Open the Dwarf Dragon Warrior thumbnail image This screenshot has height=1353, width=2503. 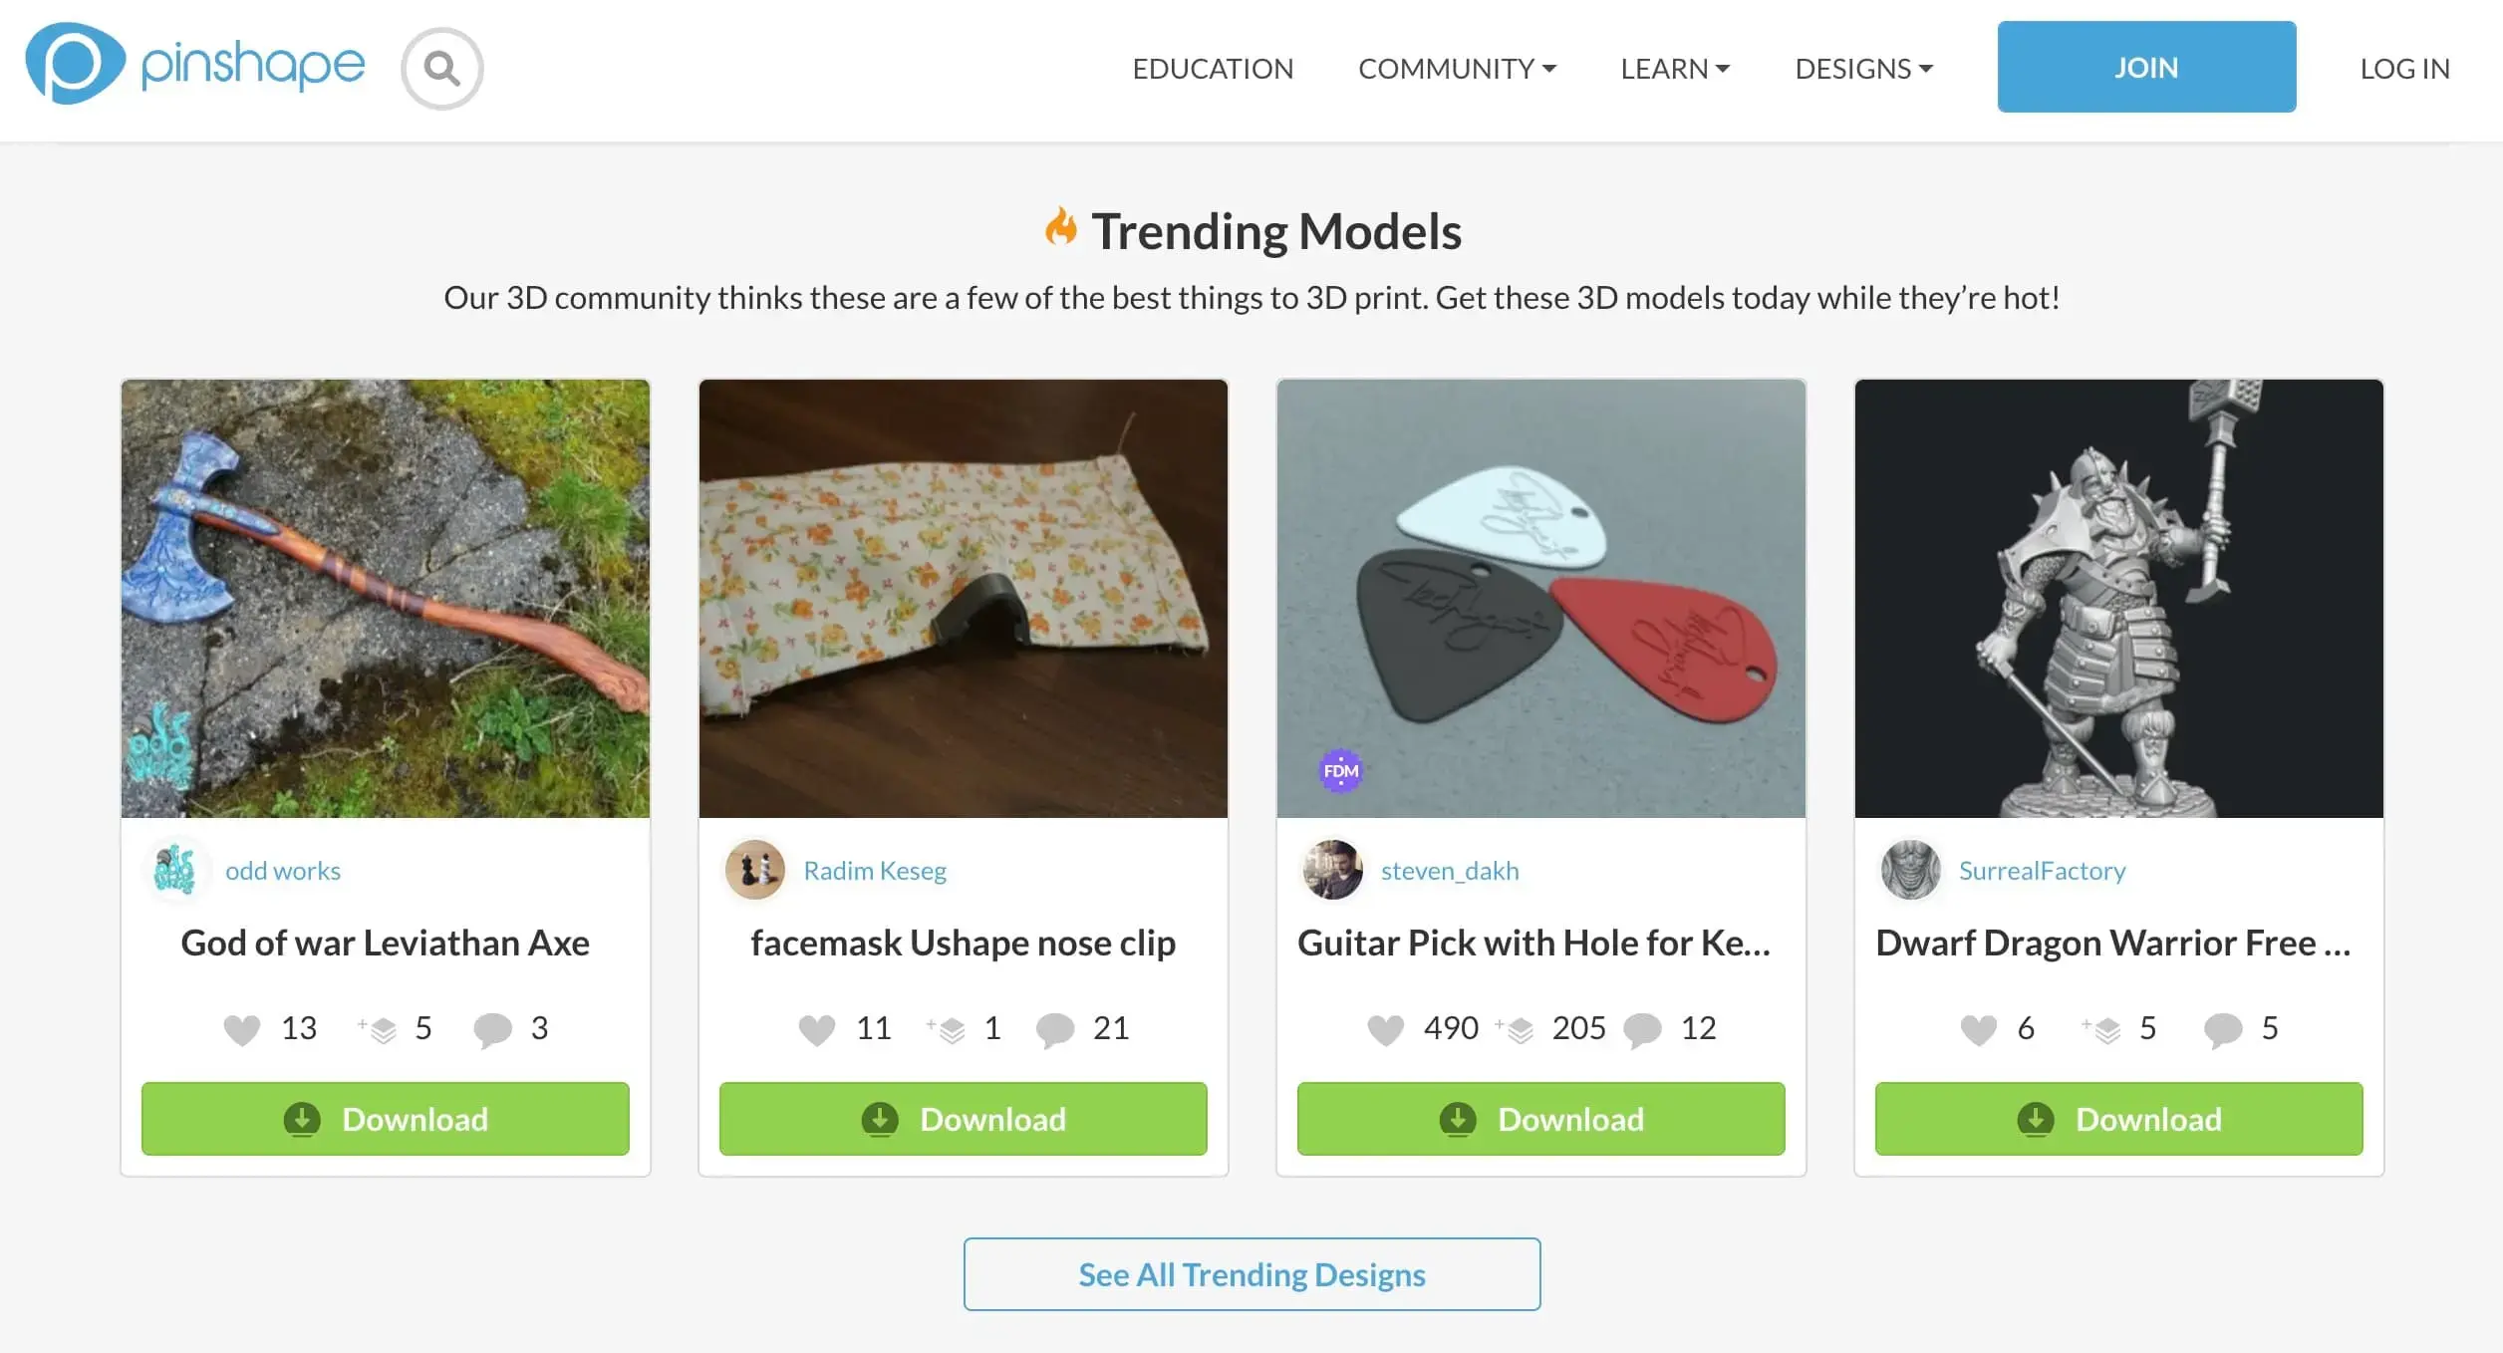2118,598
